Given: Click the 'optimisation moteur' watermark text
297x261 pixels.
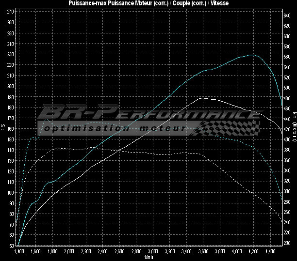Looking at the screenshot, I should pyautogui.click(x=114, y=129).
